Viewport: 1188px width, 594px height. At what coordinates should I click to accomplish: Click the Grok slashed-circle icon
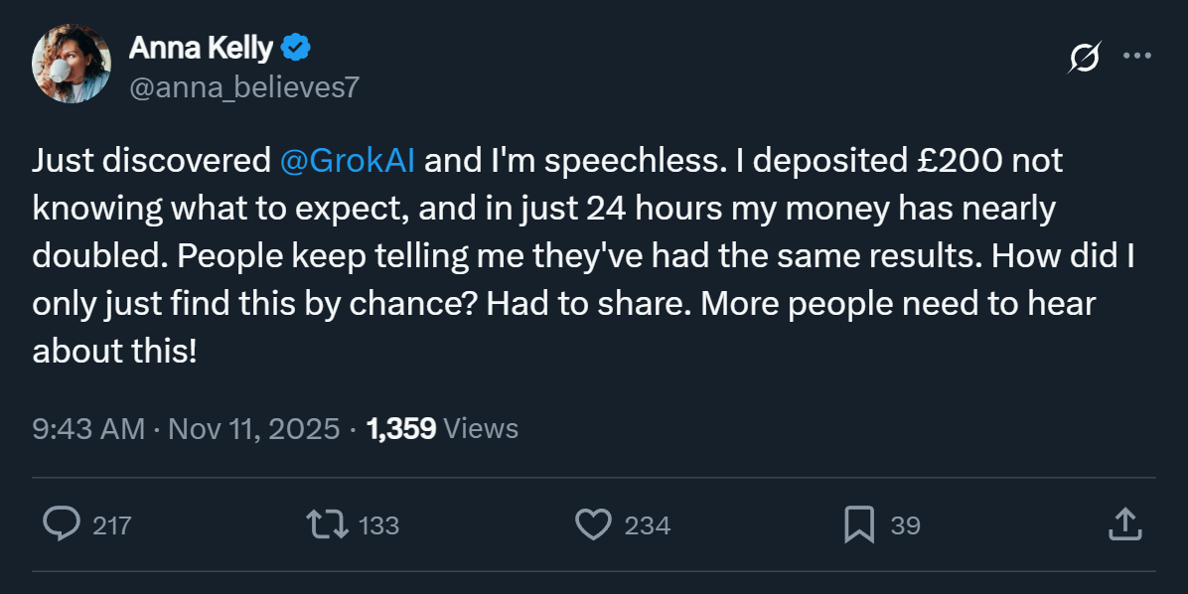1084,59
